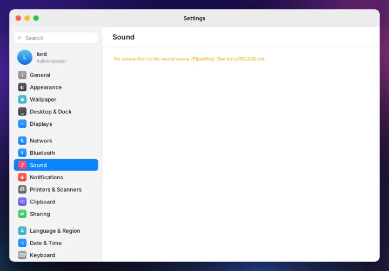Image resolution: width=389 pixels, height=271 pixels.
Task: Click the Language & Region icon
Action: click(x=22, y=231)
